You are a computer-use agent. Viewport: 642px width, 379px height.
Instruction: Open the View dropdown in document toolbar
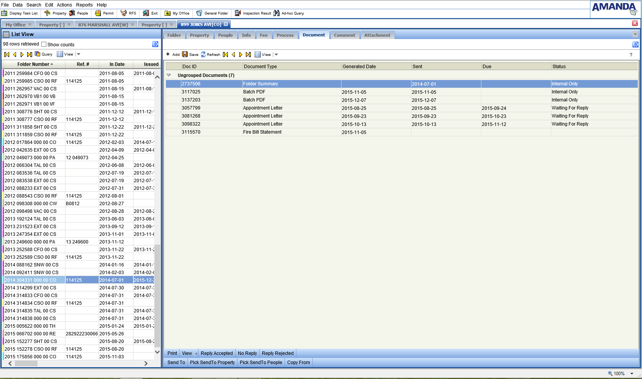276,54
